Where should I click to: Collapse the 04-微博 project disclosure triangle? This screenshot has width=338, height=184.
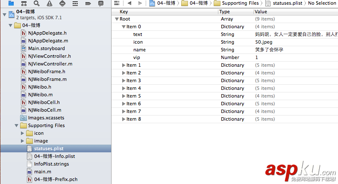tap(4, 15)
